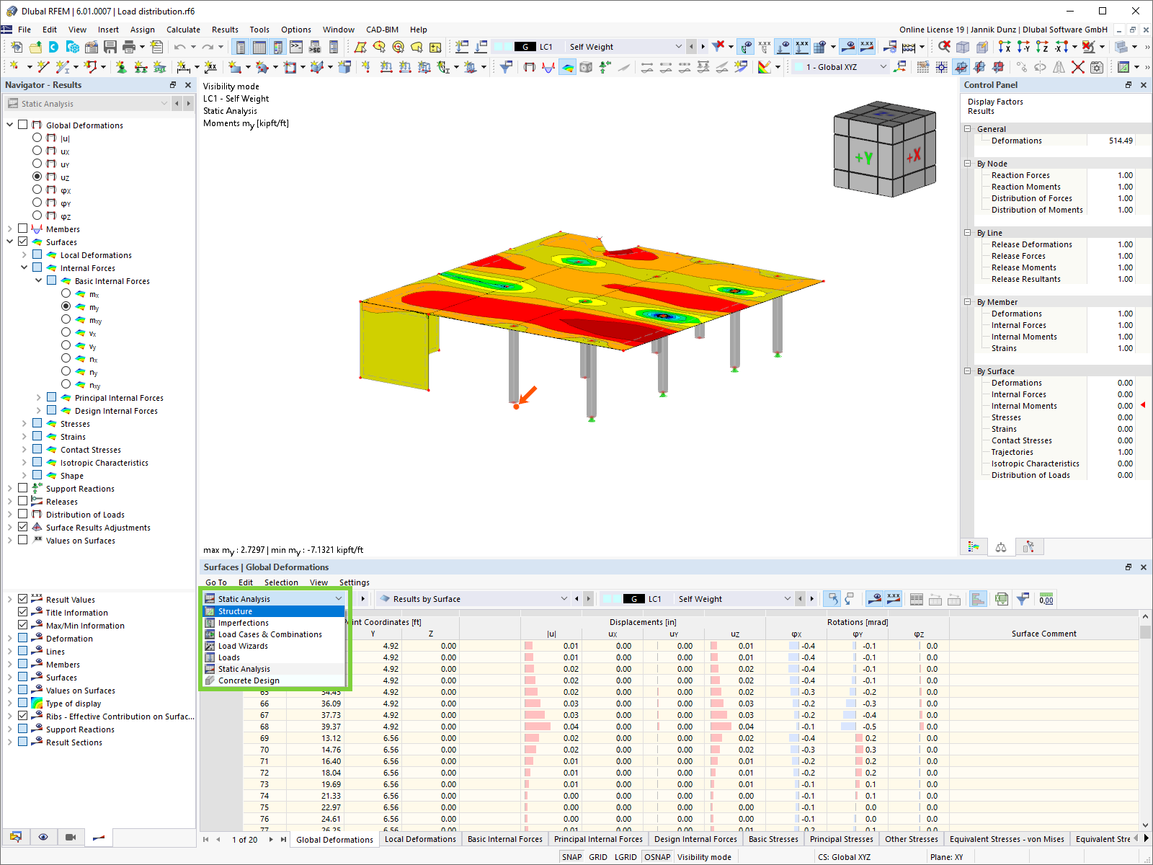
Task: Toggle the OSNAP status bar button
Action: click(x=657, y=857)
